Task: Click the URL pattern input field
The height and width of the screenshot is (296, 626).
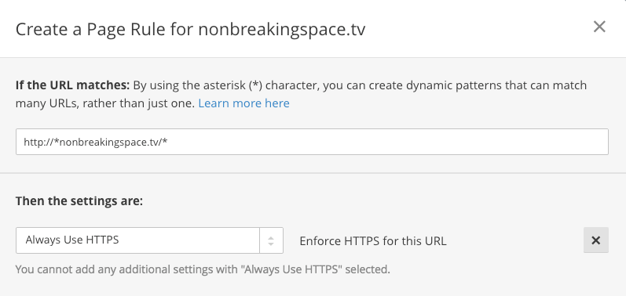Action: click(312, 142)
